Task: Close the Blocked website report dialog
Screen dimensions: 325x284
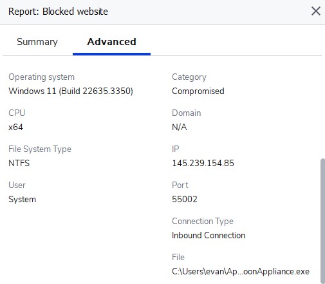Action: coord(316,11)
